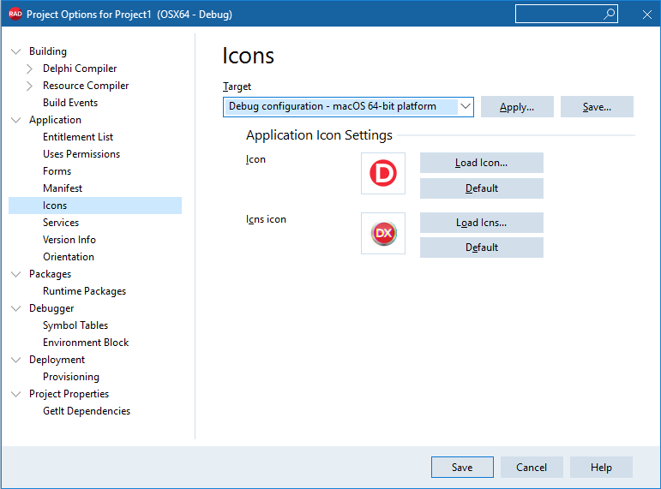Save project options with bottom Save button

(462, 467)
